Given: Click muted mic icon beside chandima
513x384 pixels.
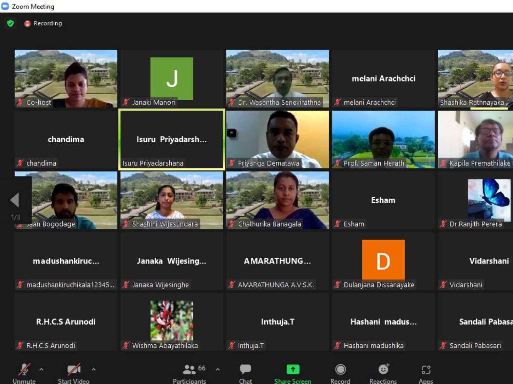Looking at the screenshot, I should pyautogui.click(x=20, y=163).
